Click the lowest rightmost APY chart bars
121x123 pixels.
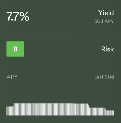point(110,113)
